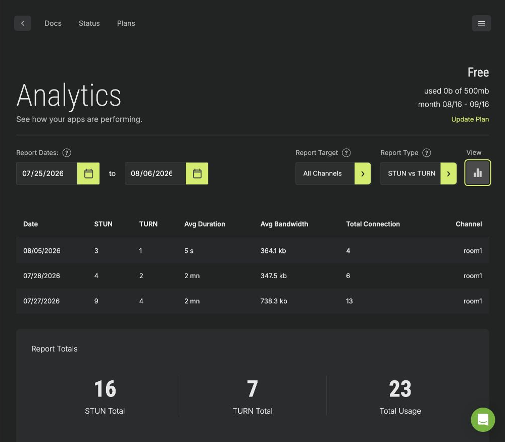Image resolution: width=505 pixels, height=442 pixels.
Task: Click the STUN Total figure 16
Action: tap(105, 389)
